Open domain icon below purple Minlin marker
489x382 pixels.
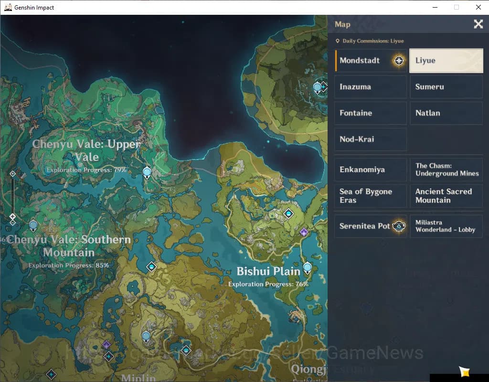[108, 356]
